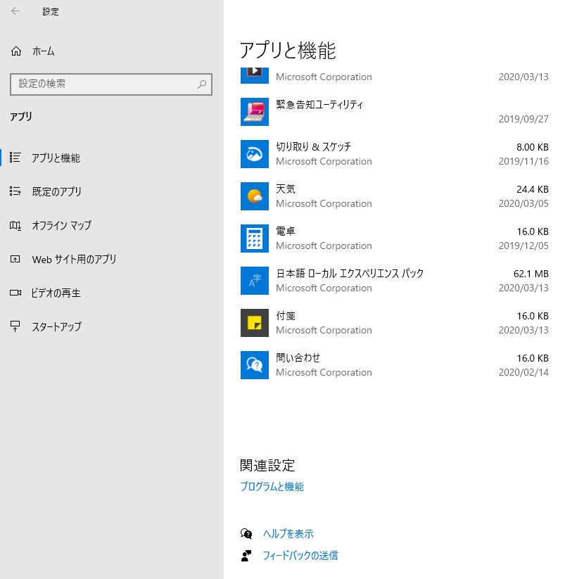Open Web サイト用のアプリ settings
The image size is (565, 579).
74,259
